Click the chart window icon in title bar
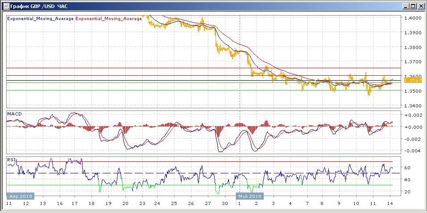This screenshot has width=427, height=213. (5, 6)
